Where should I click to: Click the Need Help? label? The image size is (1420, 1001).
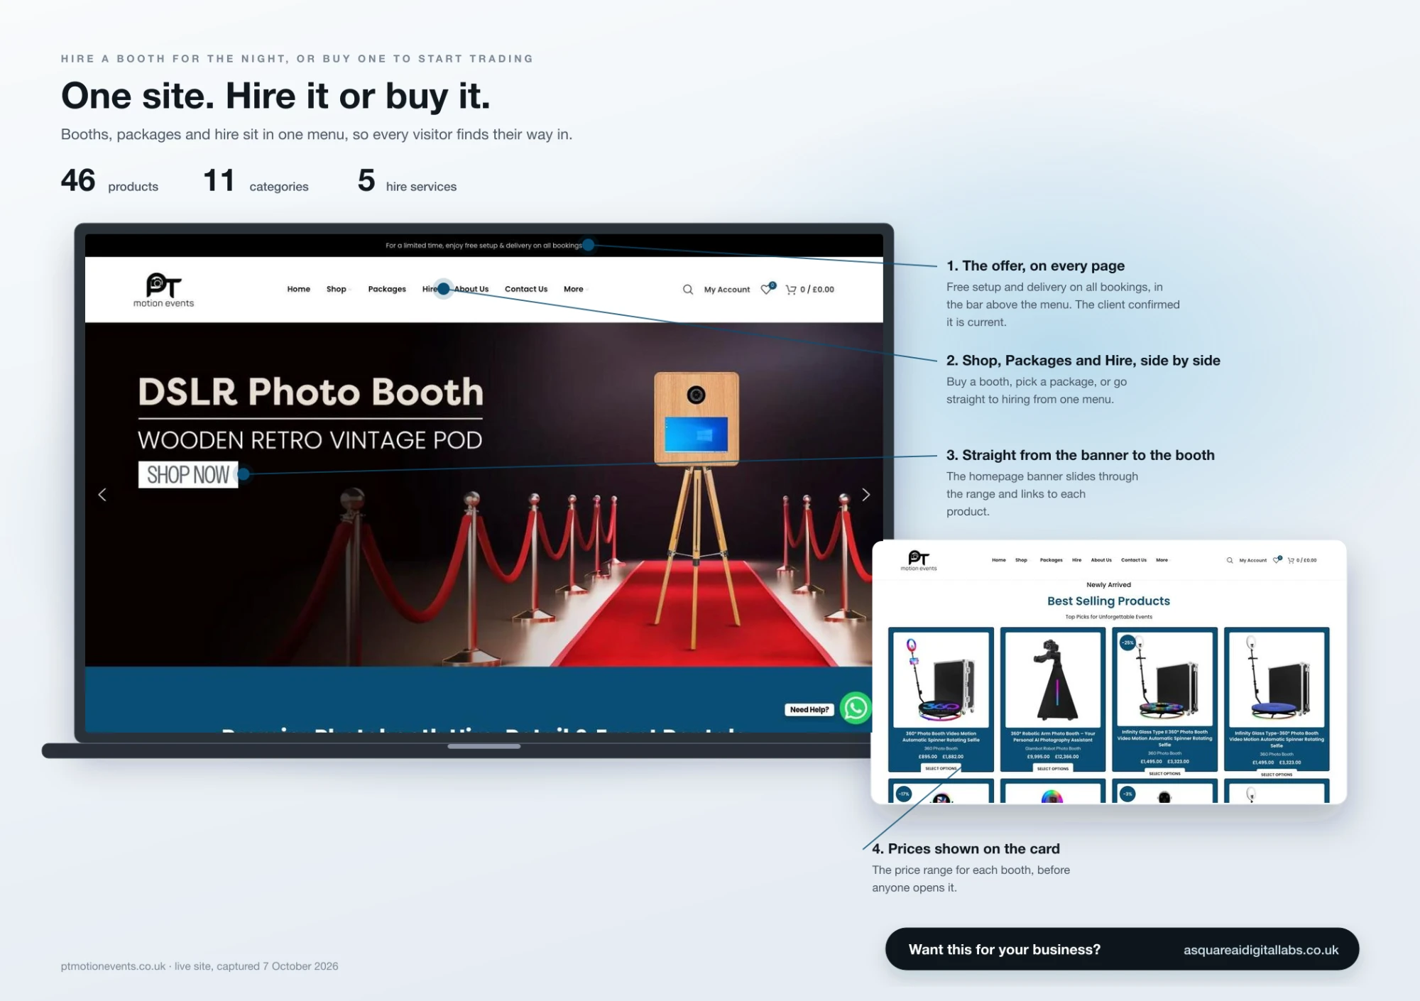coord(809,710)
